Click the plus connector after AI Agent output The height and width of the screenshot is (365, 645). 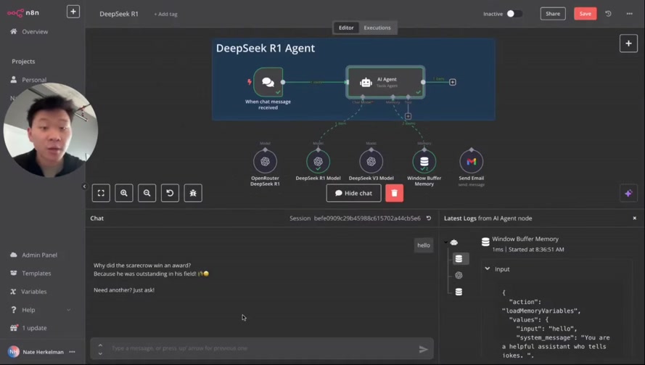pyautogui.click(x=453, y=82)
